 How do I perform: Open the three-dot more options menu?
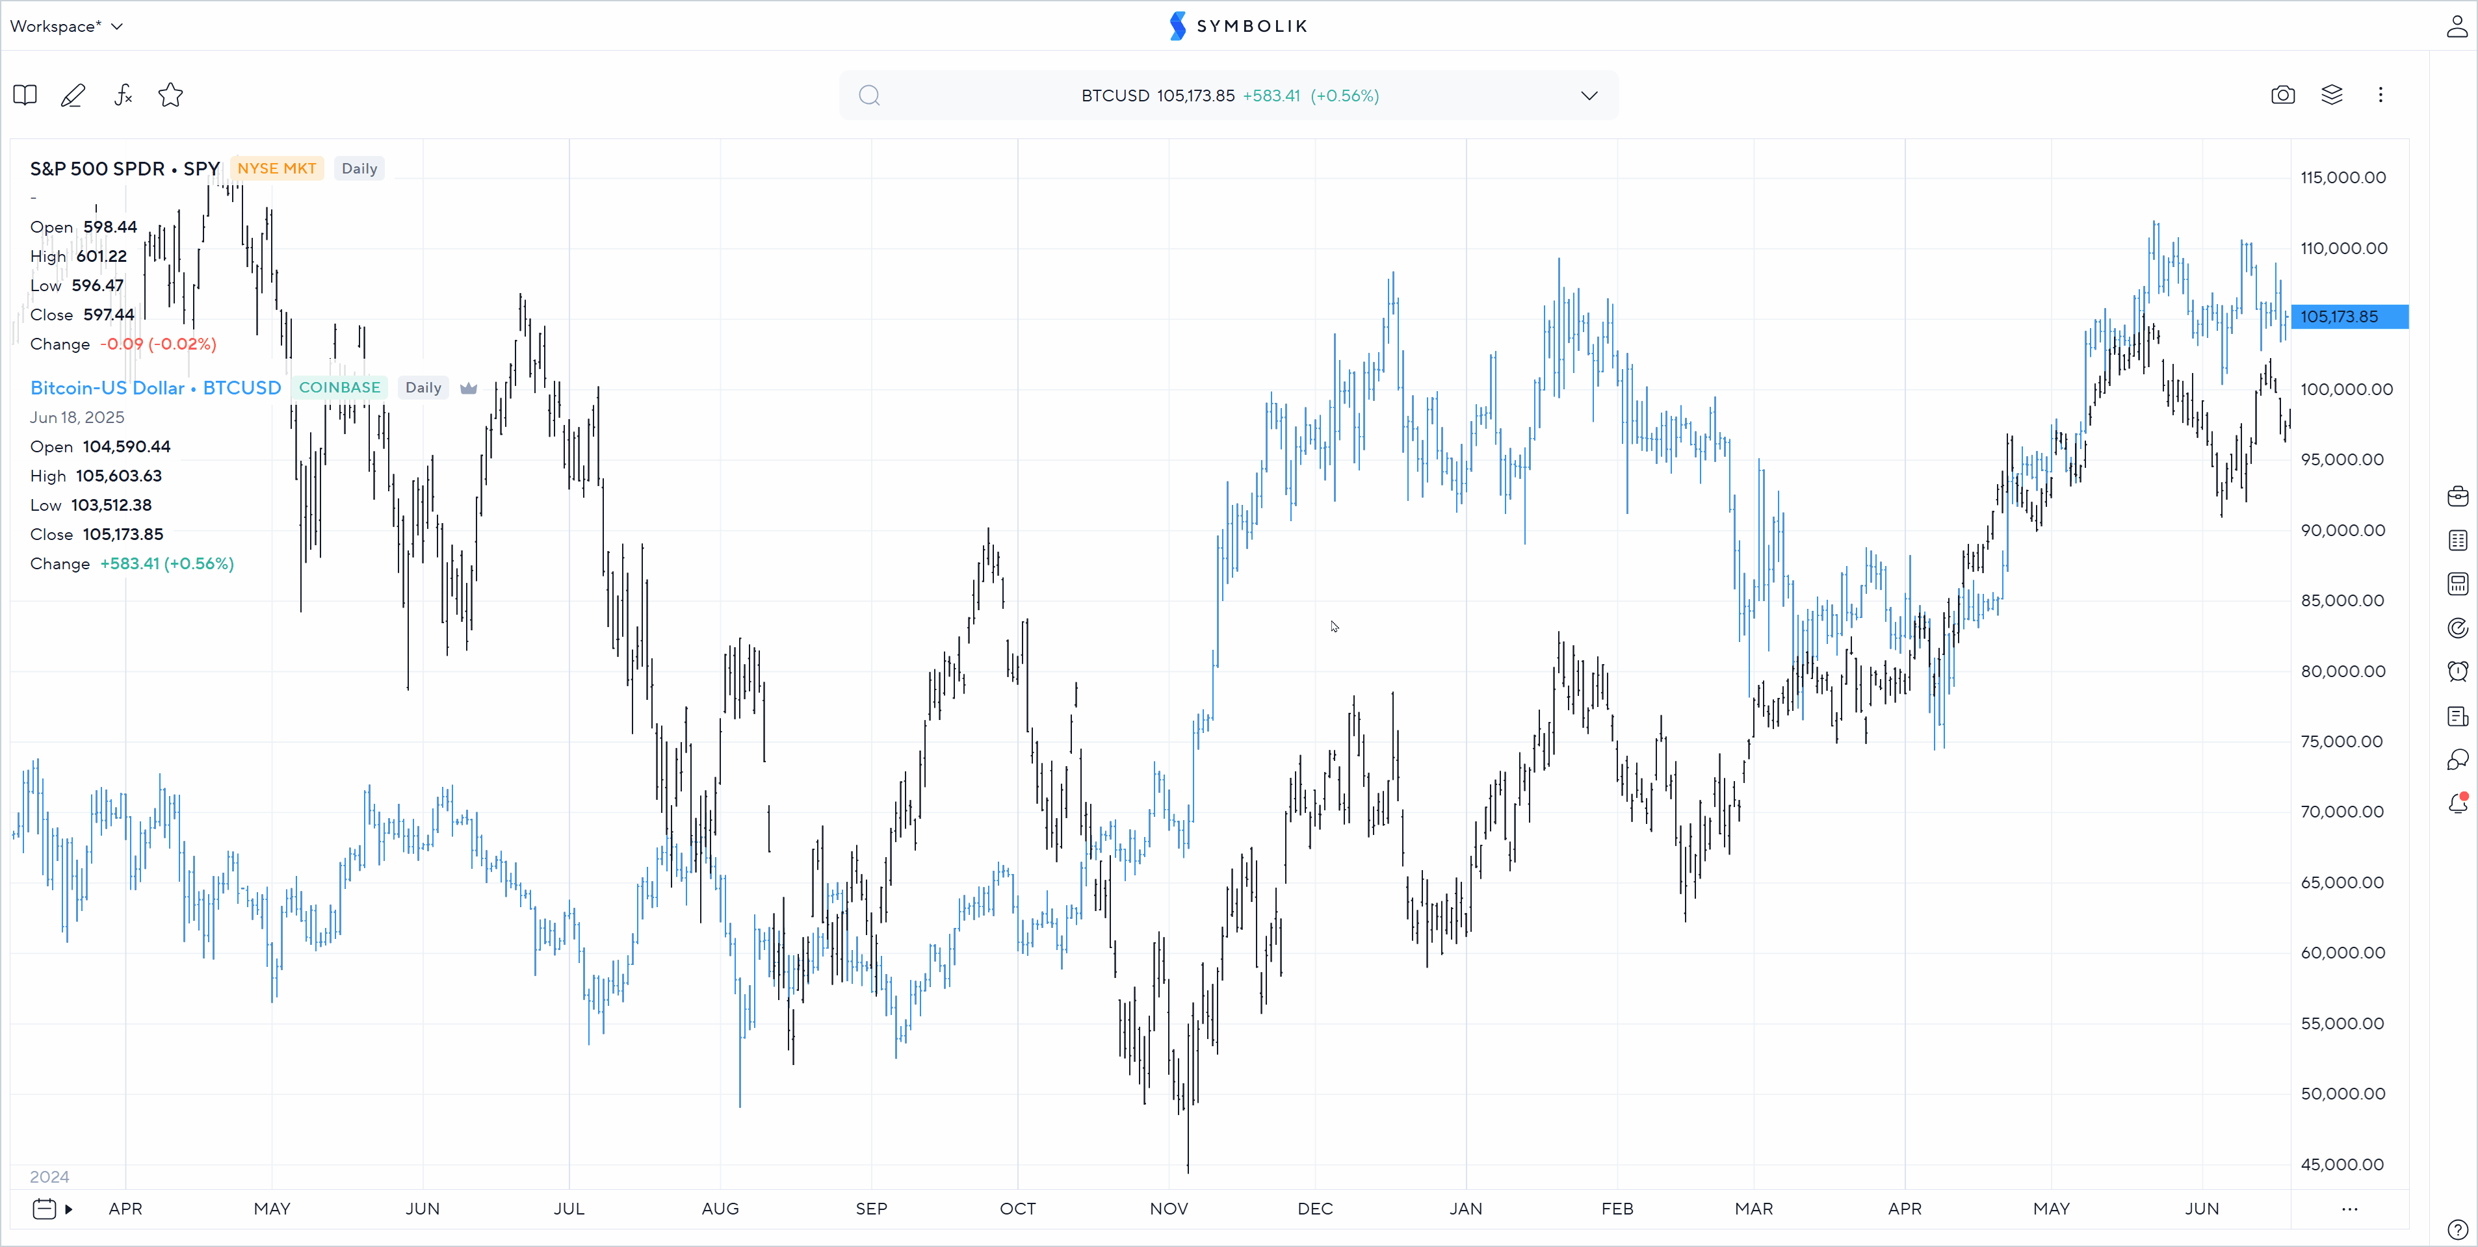pyautogui.click(x=2380, y=95)
